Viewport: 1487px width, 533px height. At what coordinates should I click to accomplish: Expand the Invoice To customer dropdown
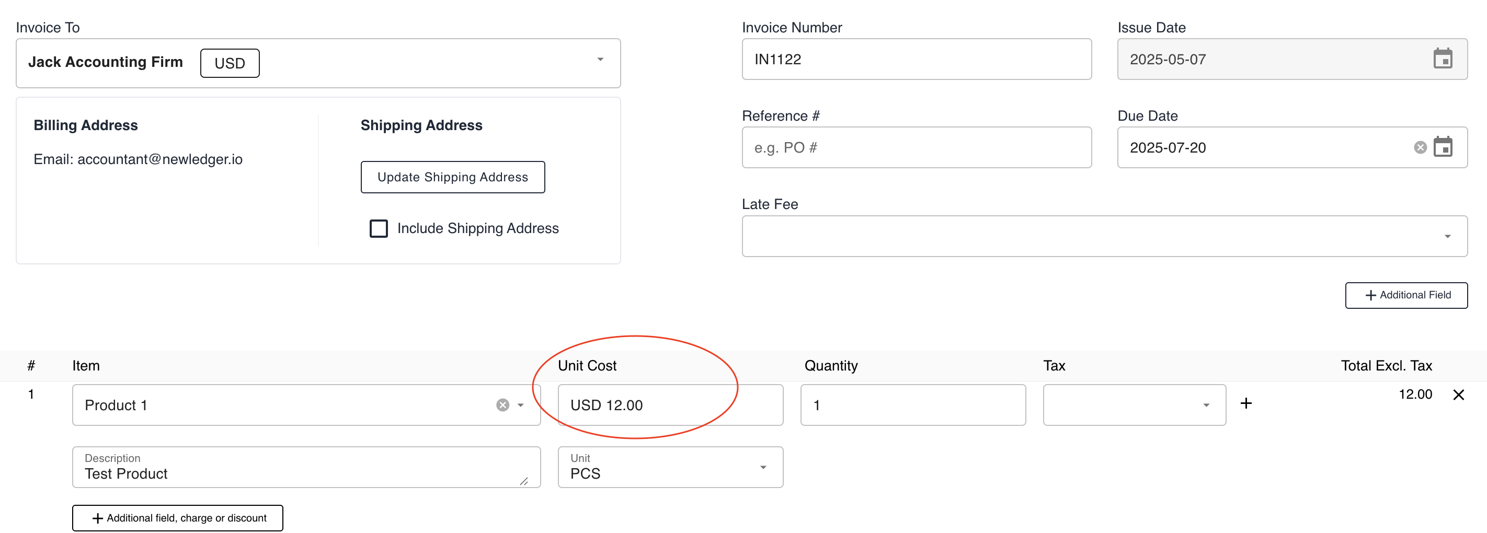pyautogui.click(x=600, y=60)
